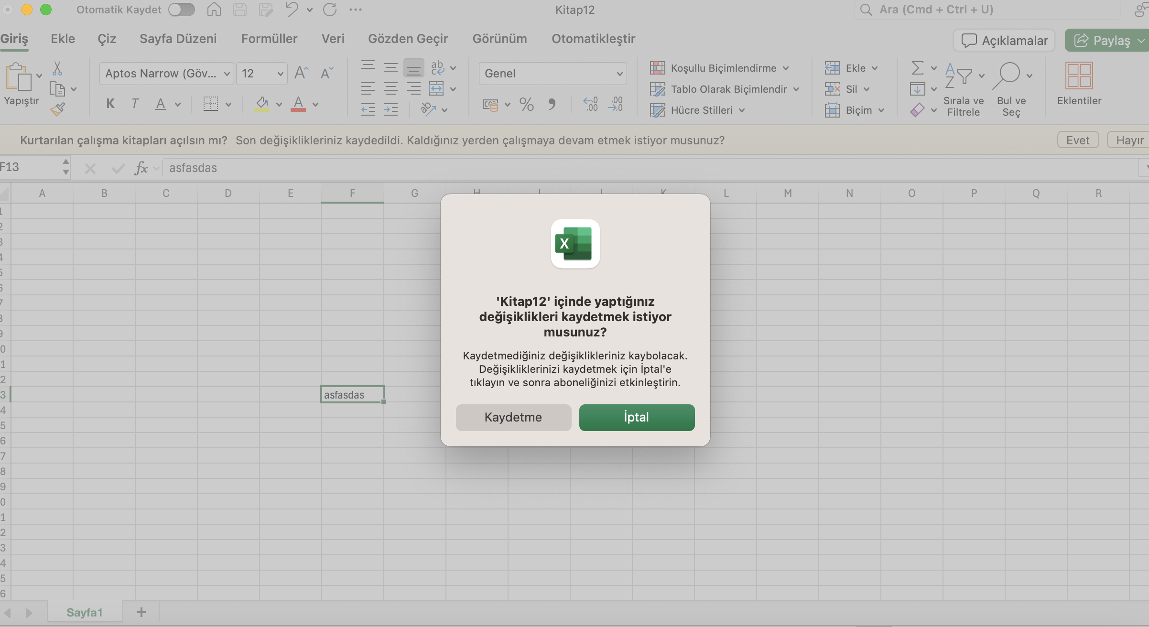
Task: Toggle middle vertical alignment
Action: click(391, 67)
